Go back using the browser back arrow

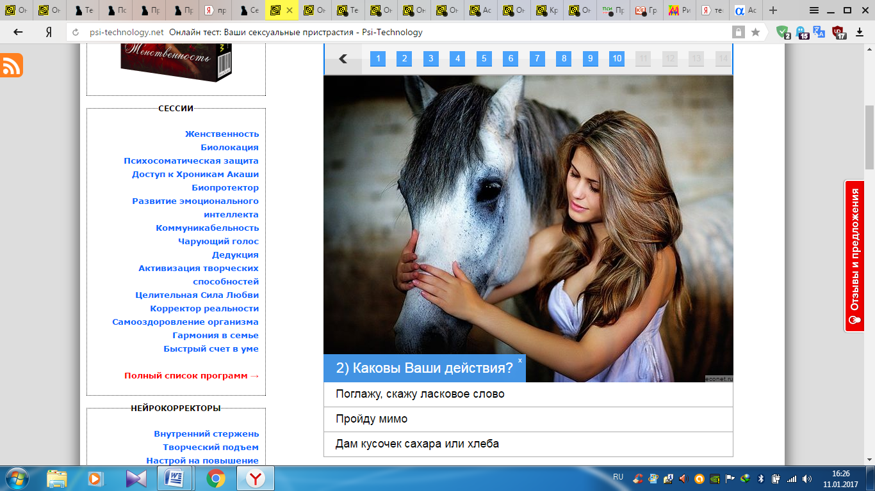(18, 32)
